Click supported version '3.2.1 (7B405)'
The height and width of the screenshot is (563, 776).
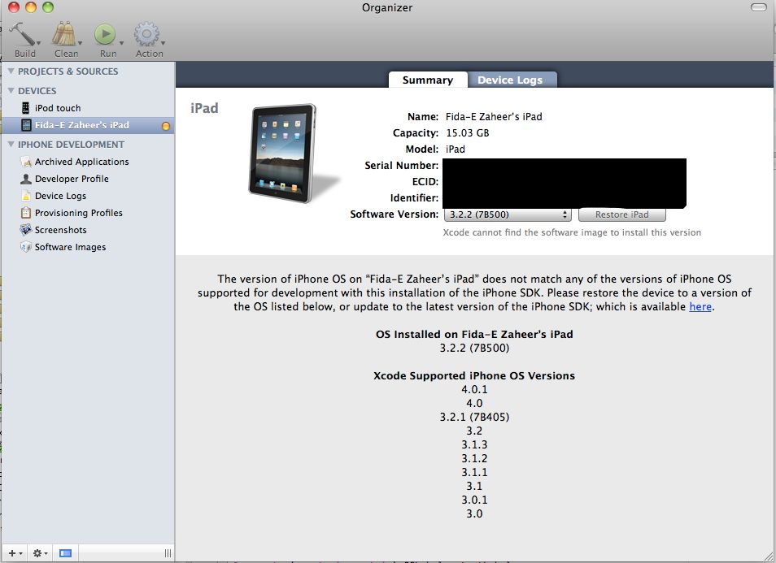[x=474, y=418]
